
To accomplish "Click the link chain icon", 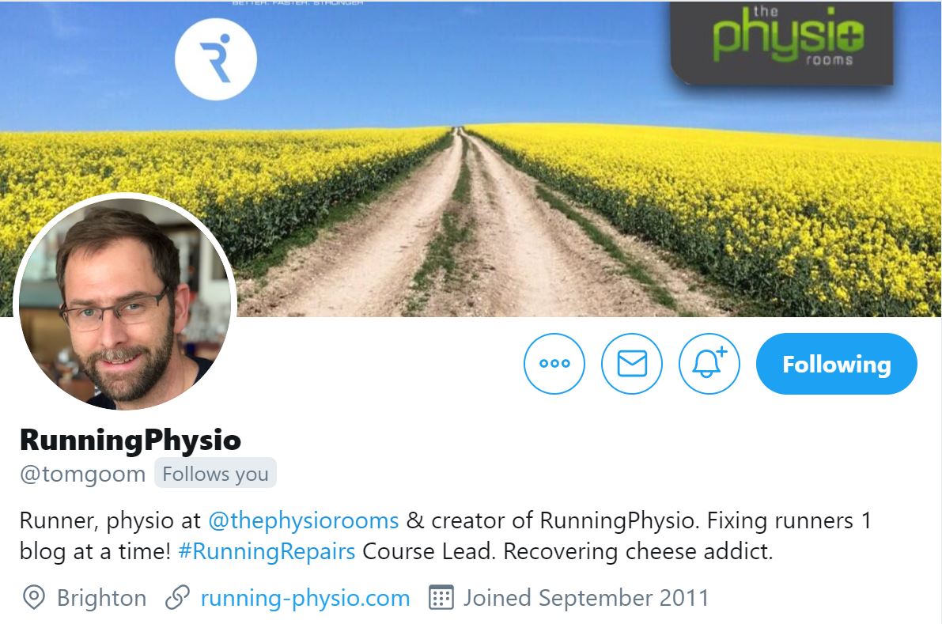I will [x=177, y=598].
